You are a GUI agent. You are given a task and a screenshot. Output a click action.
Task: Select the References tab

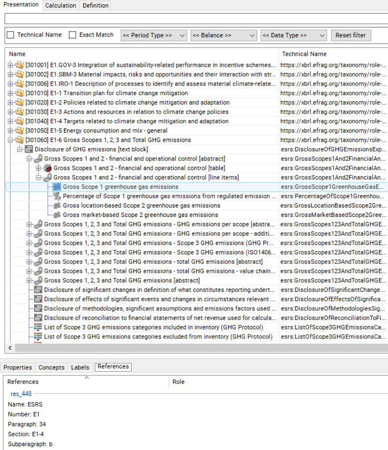(x=113, y=367)
